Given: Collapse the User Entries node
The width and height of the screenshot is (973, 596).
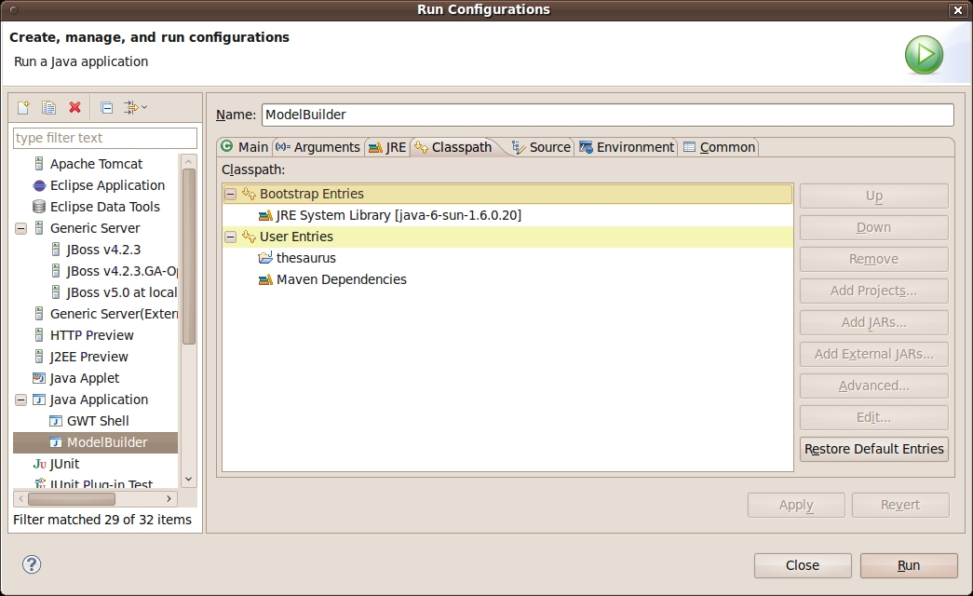Looking at the screenshot, I should pyautogui.click(x=230, y=237).
